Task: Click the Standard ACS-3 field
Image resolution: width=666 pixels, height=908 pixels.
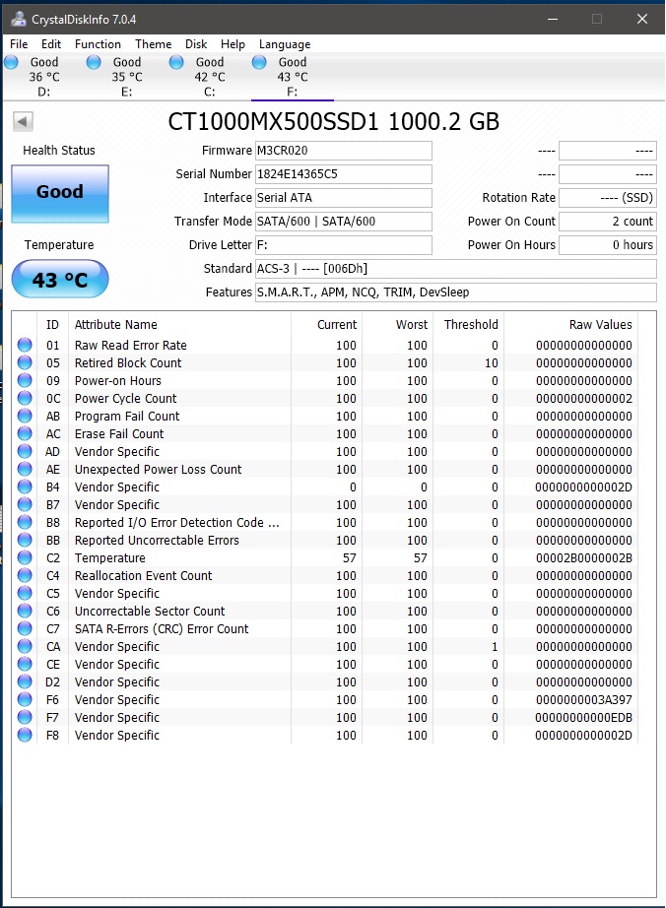Action: (456, 269)
